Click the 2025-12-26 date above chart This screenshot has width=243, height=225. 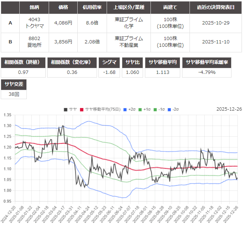point(229,109)
